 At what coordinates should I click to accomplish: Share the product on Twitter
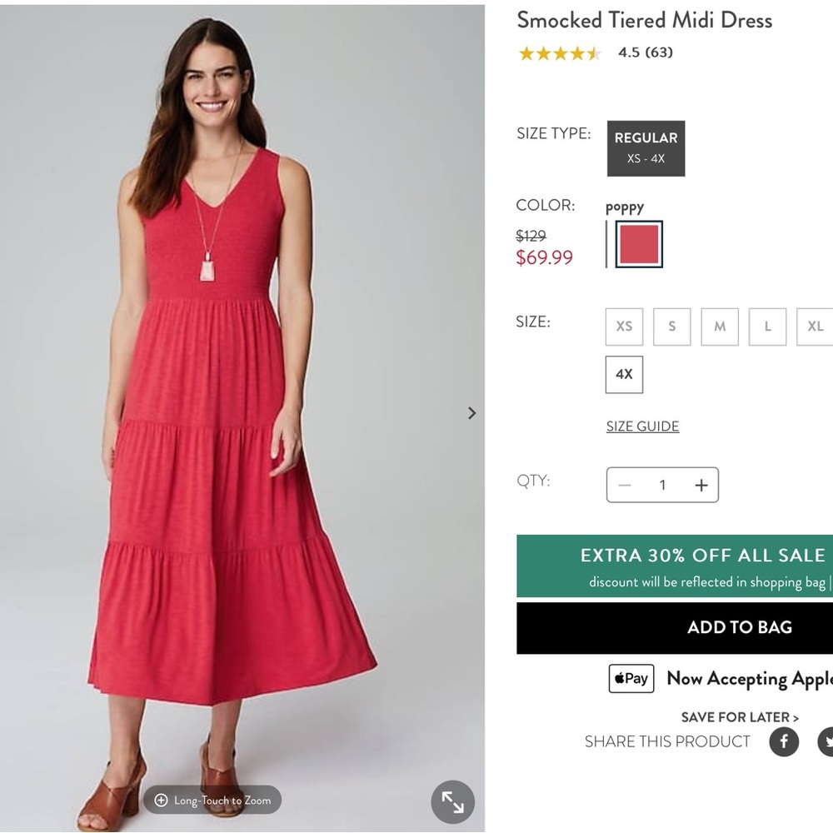click(826, 741)
